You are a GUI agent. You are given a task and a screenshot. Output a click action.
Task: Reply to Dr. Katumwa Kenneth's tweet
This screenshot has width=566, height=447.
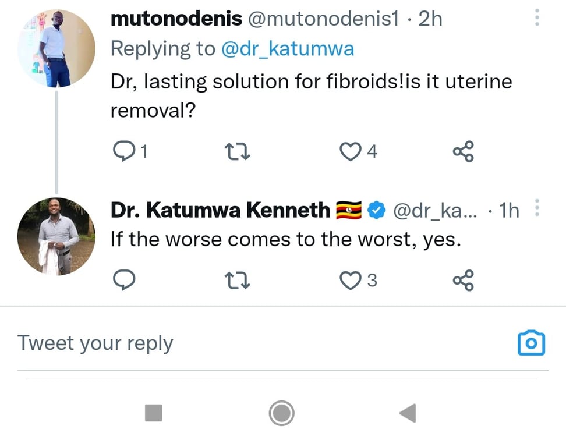[x=123, y=281]
